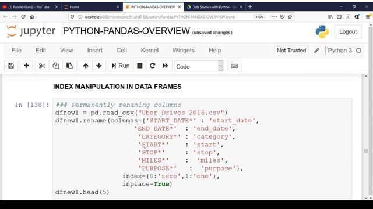Reload the current page
Viewport: 373px width, 209px height.
pyautogui.click(x=23, y=17)
